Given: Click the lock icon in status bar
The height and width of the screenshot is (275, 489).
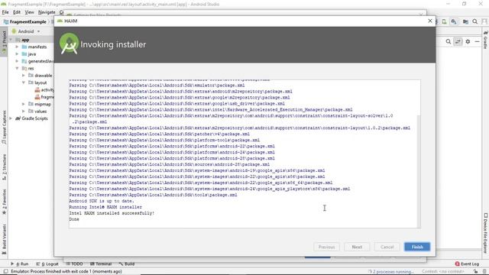Looking at the screenshot, I should point(475,272).
